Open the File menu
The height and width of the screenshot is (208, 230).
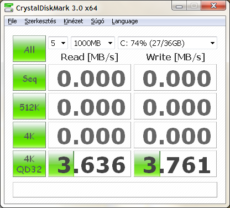pos(12,21)
